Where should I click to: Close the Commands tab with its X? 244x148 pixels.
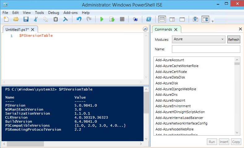176,30
